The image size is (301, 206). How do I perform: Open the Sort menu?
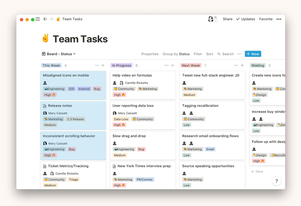click(210, 54)
